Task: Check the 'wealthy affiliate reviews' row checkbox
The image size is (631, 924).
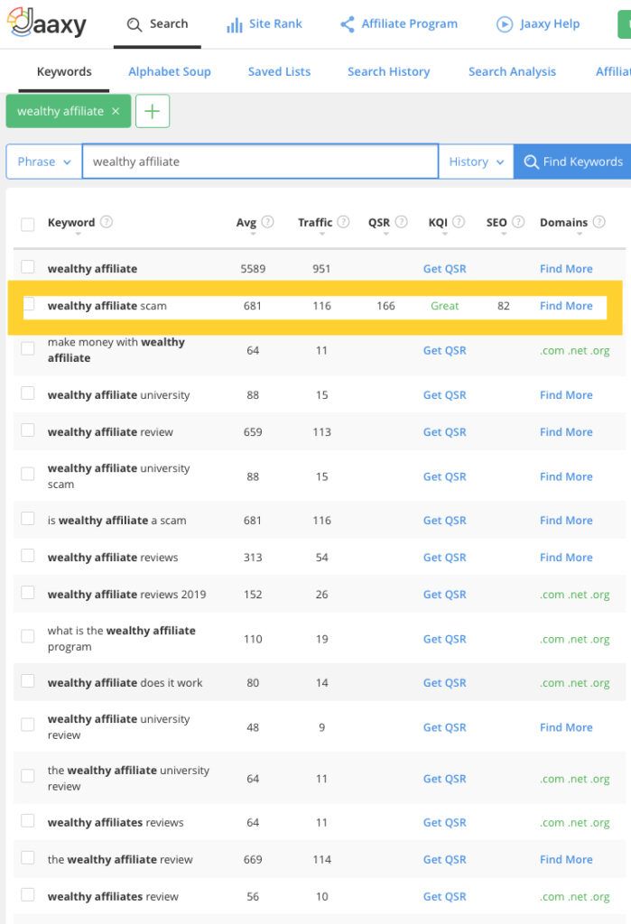Action: (x=28, y=556)
